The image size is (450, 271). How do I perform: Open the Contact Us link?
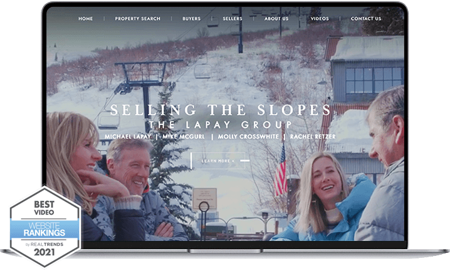[366, 19]
